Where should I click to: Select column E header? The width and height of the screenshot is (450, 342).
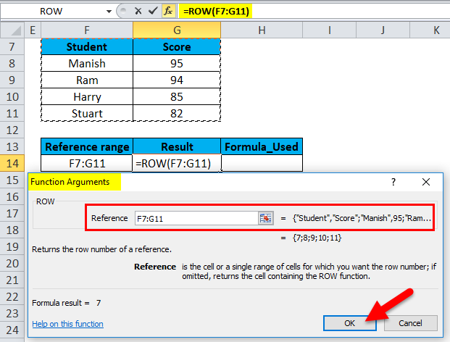pos(33,30)
